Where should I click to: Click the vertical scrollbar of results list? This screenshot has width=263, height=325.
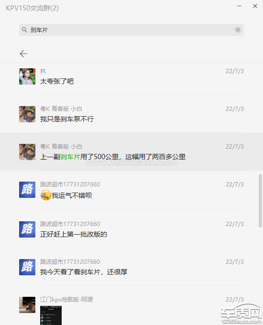pyautogui.click(x=260, y=201)
